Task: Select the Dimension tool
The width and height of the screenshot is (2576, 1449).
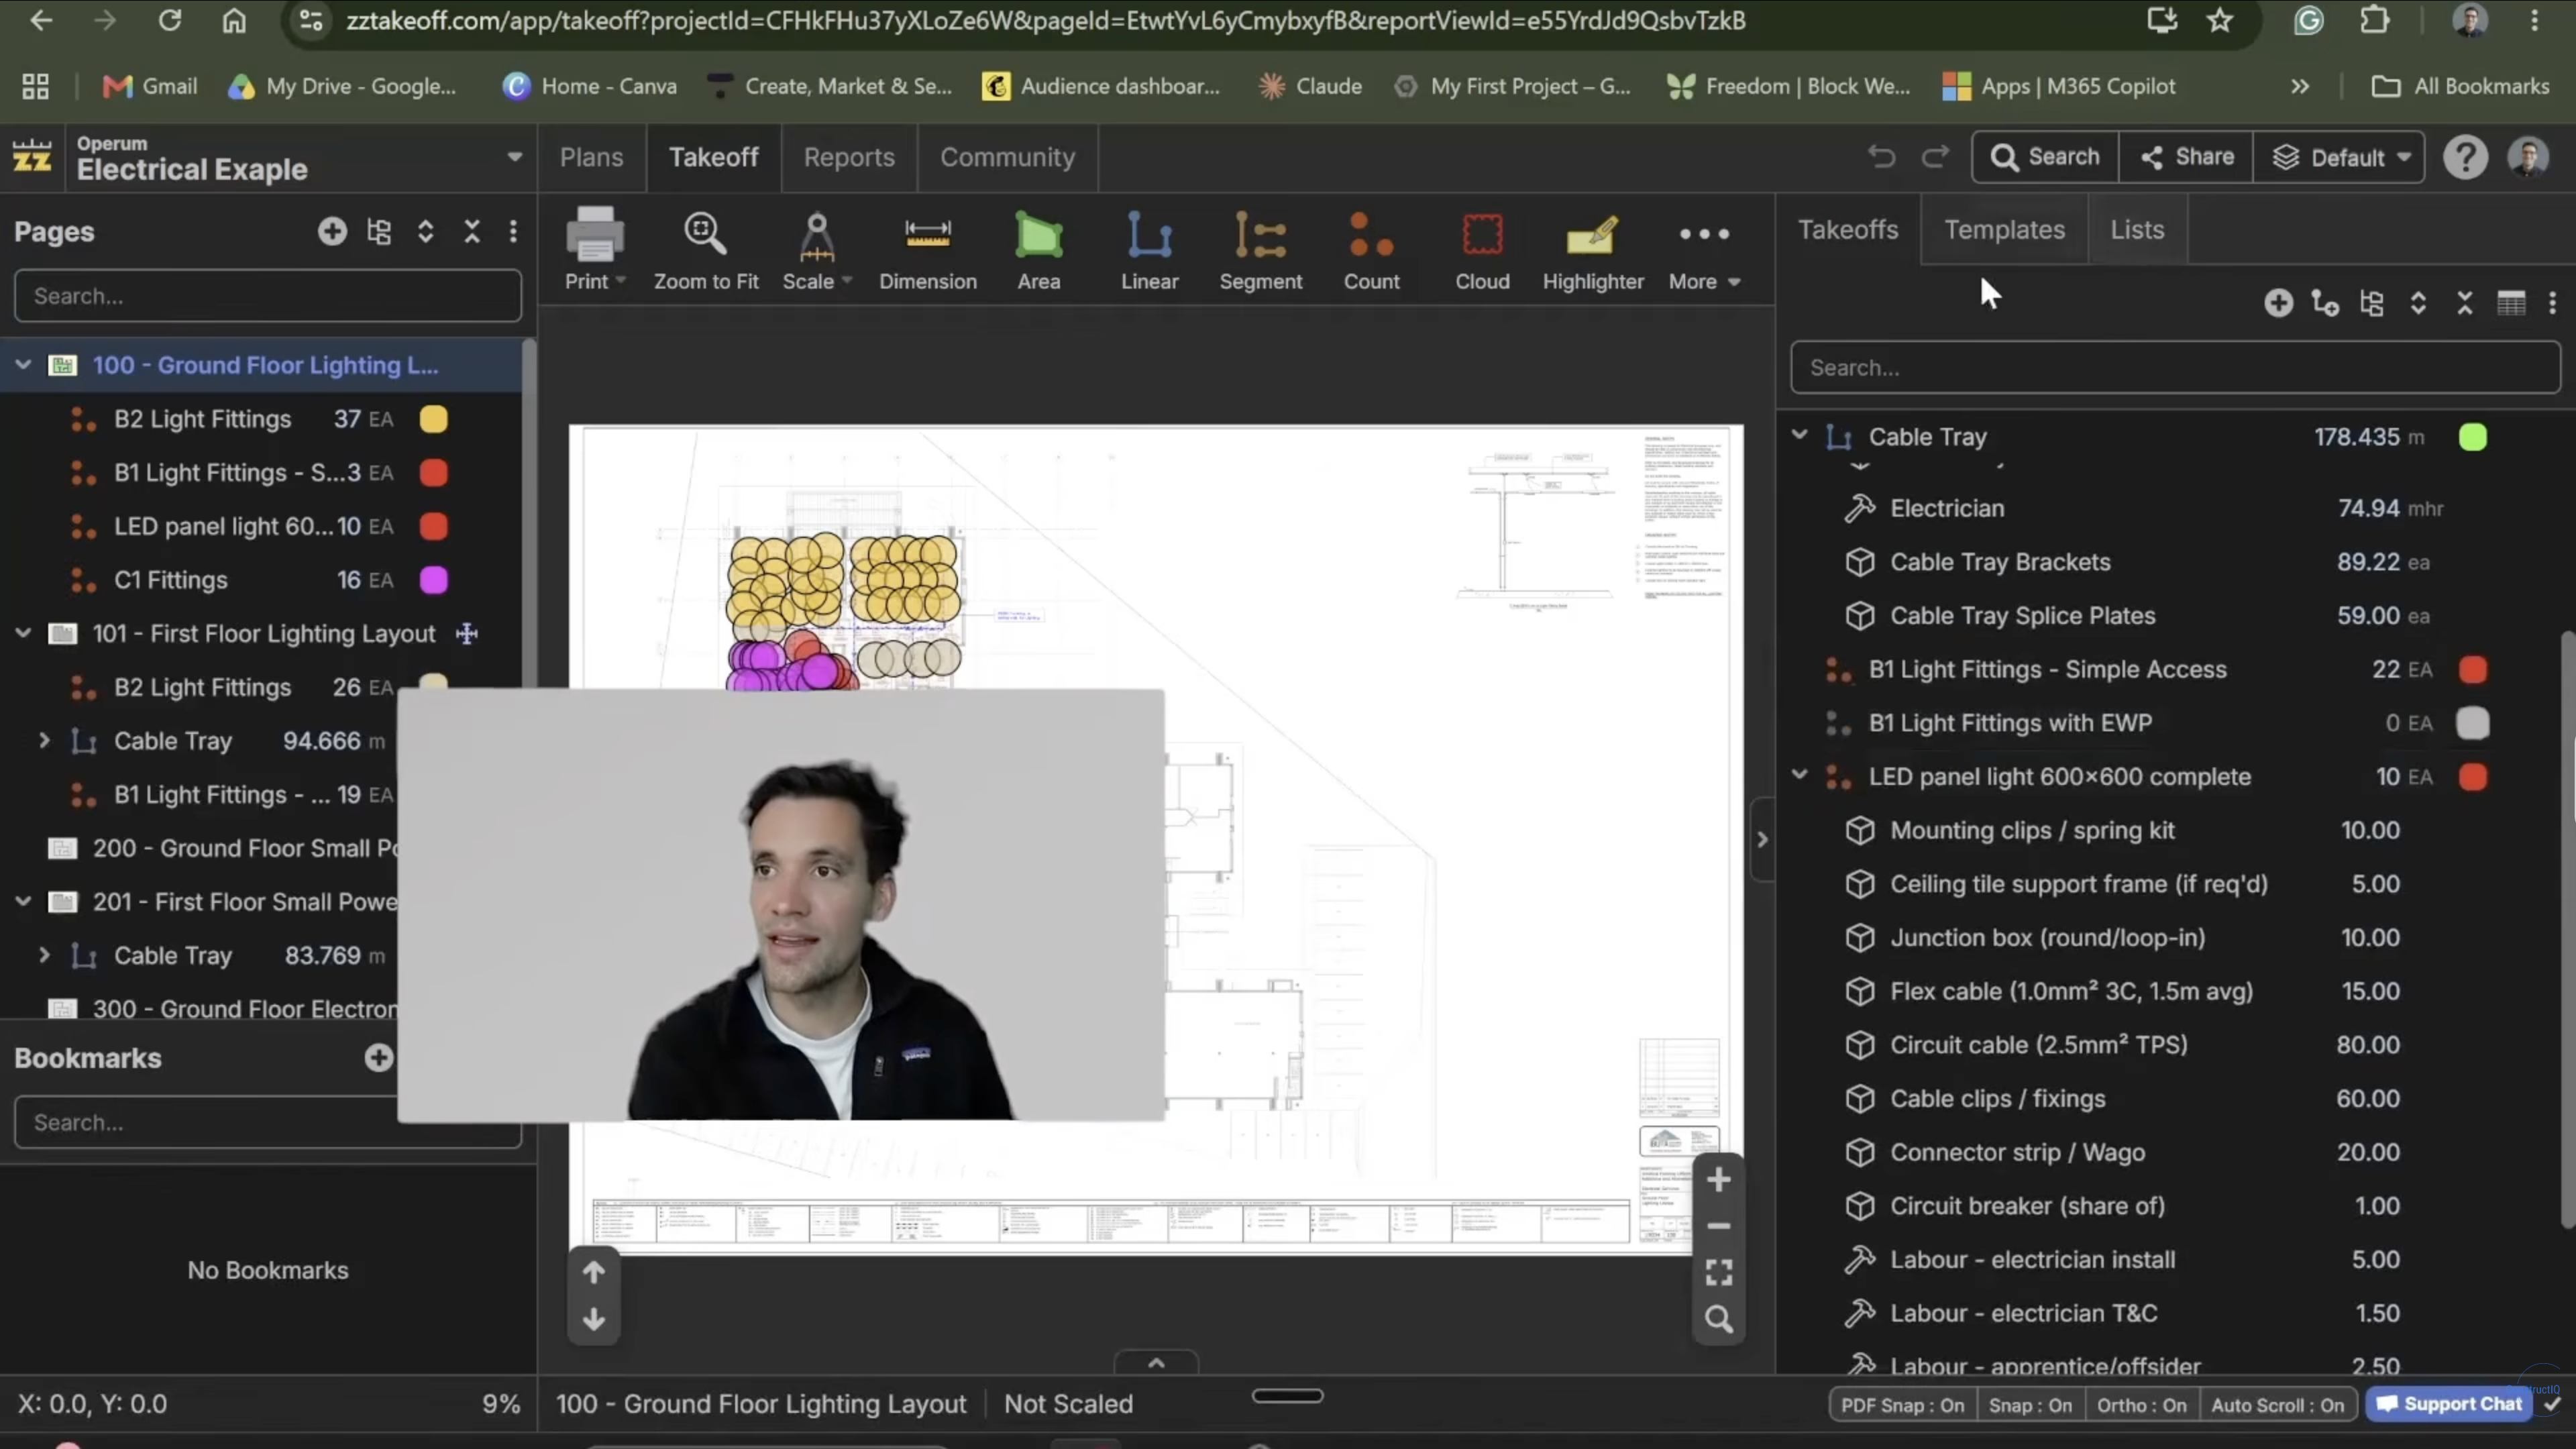Action: click(927, 252)
